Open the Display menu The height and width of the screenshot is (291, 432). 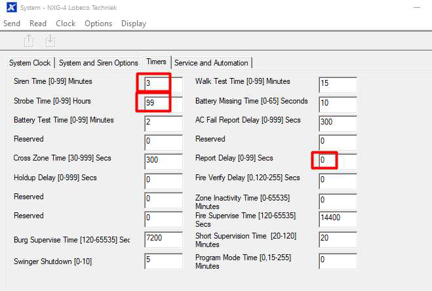(134, 24)
